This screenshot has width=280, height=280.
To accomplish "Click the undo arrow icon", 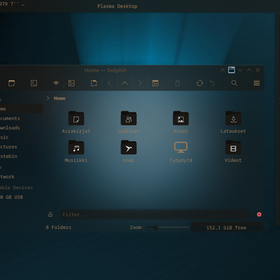I will coord(212,83).
